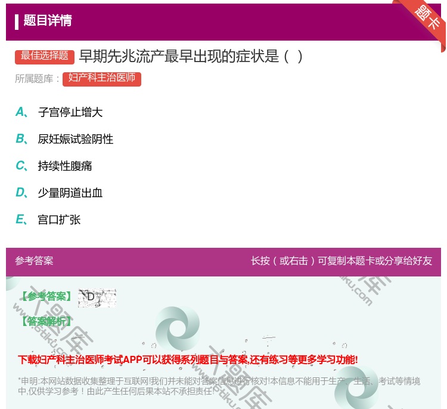Select option C 持续性腹痛
This screenshot has width=447, height=409.
pos(54,166)
